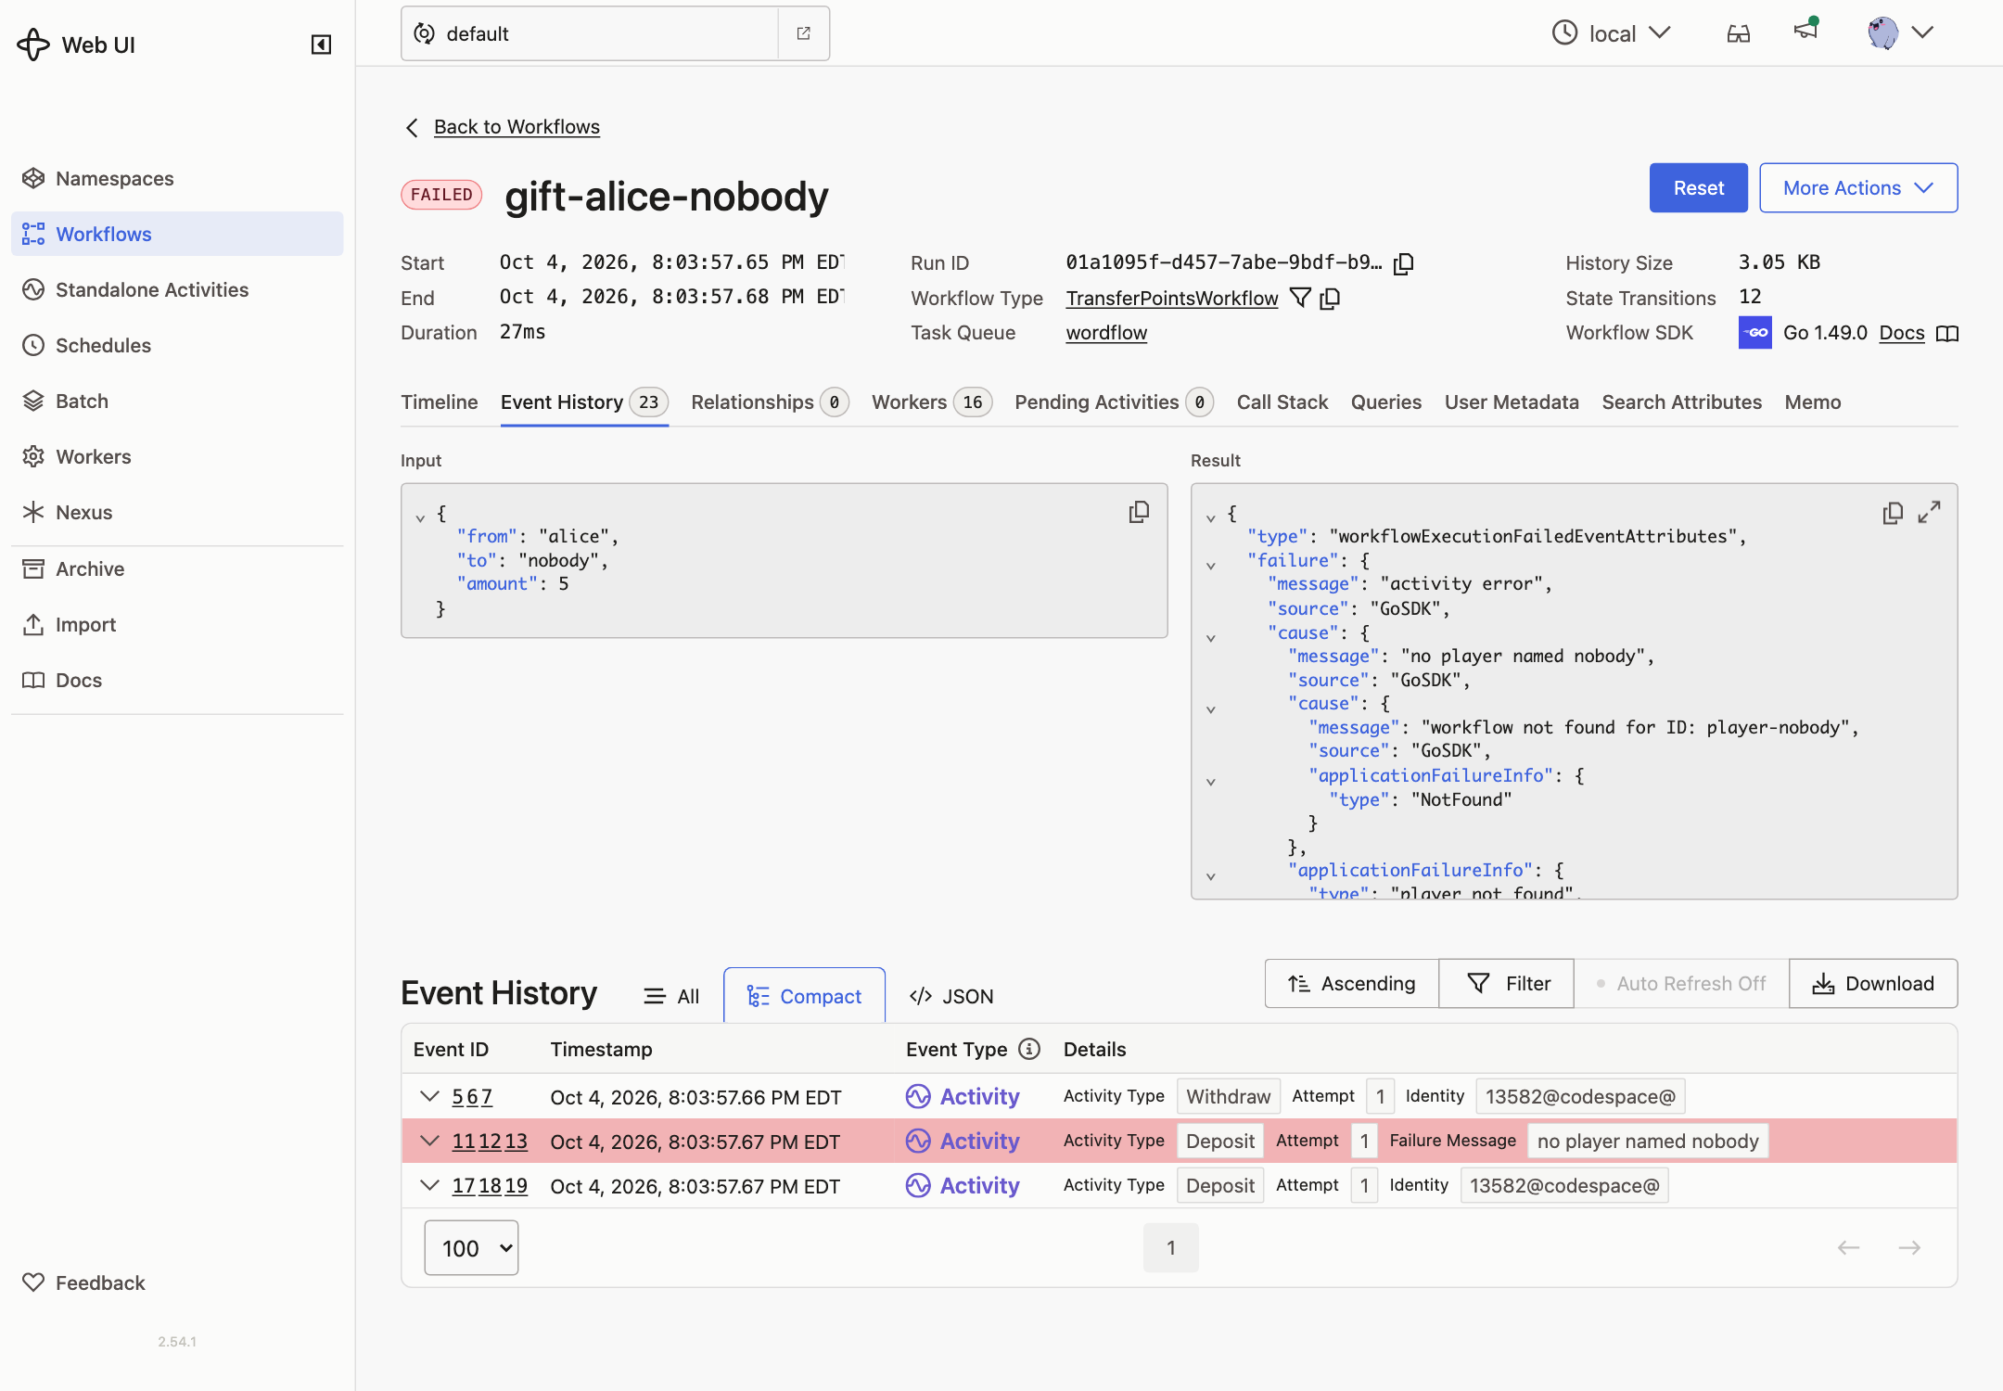
Task: Open the local timezone dropdown
Action: click(1612, 33)
